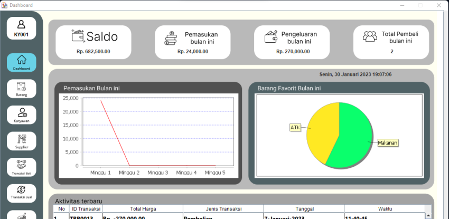
Task: Open Transaksi Beli from the sidebar
Action: coord(21,167)
